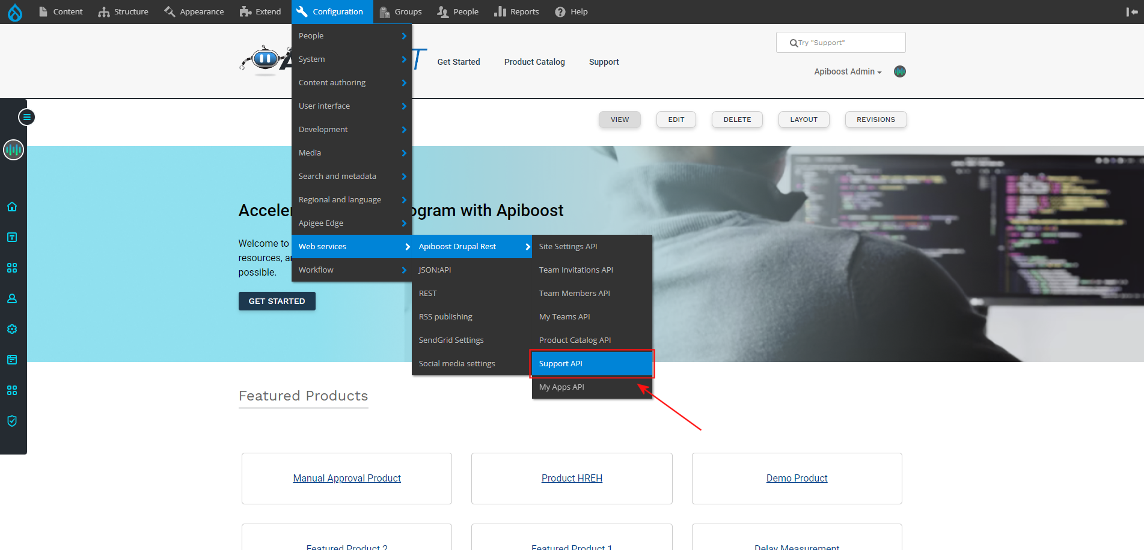Screen dimensions: 1144x550
Task: Click the gear settings icon in sidebar
Action: tap(12, 329)
